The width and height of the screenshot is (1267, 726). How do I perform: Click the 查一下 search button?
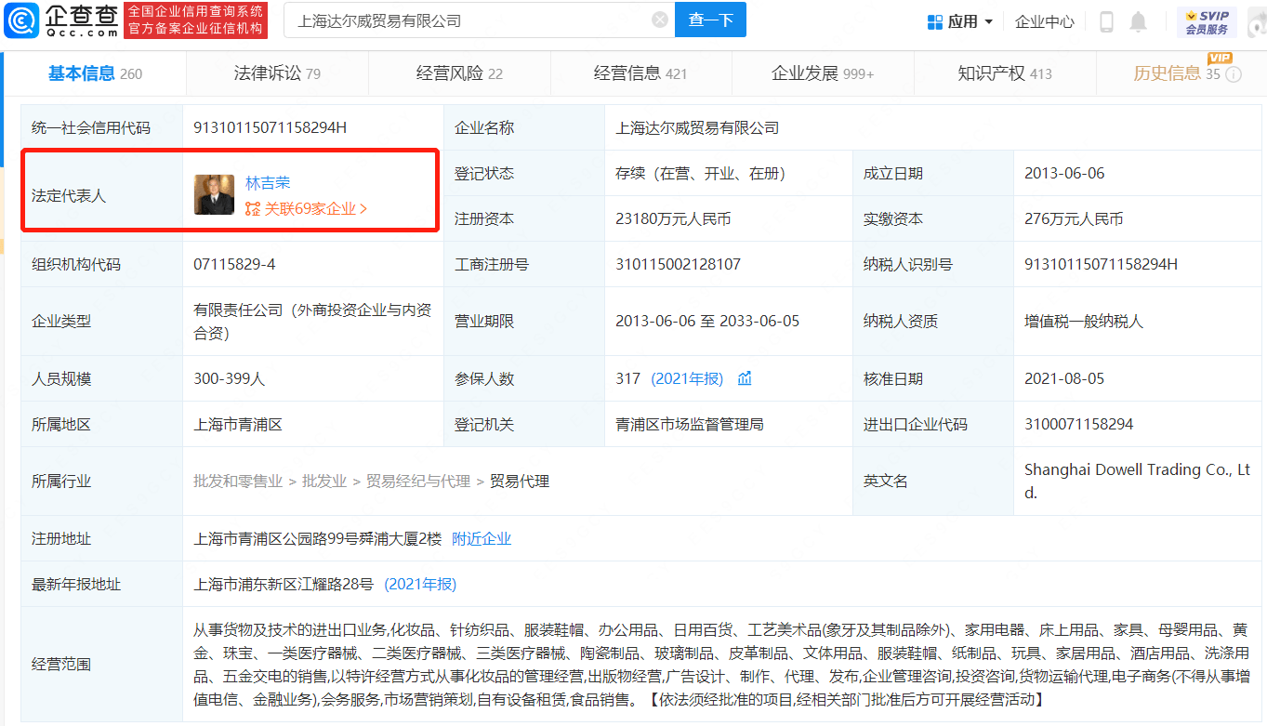[x=711, y=20]
